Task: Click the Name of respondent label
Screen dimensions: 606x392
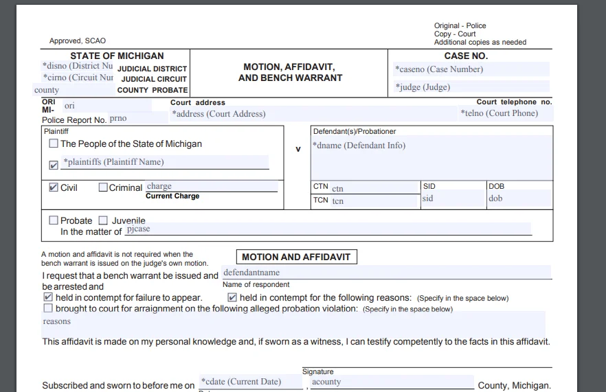Action: pyautogui.click(x=256, y=285)
